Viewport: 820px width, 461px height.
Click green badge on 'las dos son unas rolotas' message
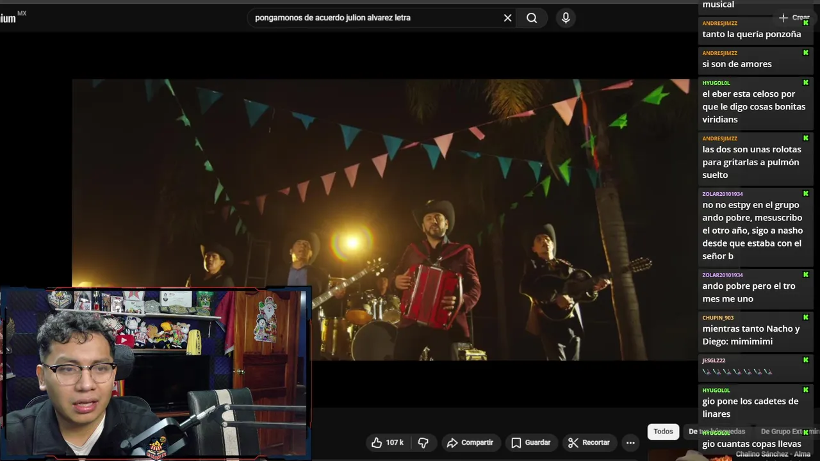[806, 138]
